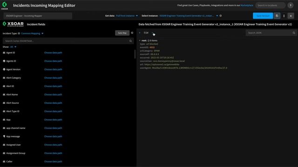Click the Alert Source field icon
This screenshot has height=167, width=298.
4,103
